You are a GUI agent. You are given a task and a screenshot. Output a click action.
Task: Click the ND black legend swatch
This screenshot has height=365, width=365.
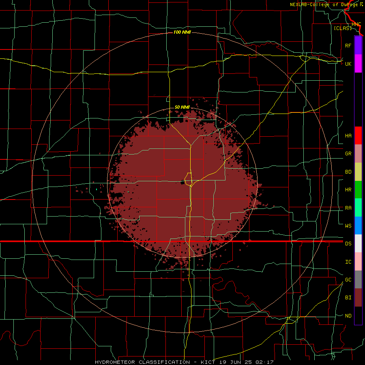(358, 316)
